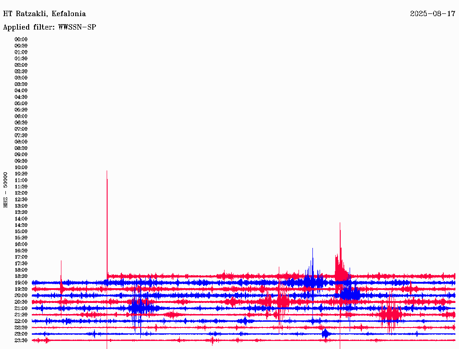Click the station title HT Ratzakli, Kefalonia
Image resolution: width=459 pixels, height=349 pixels.
point(44,14)
